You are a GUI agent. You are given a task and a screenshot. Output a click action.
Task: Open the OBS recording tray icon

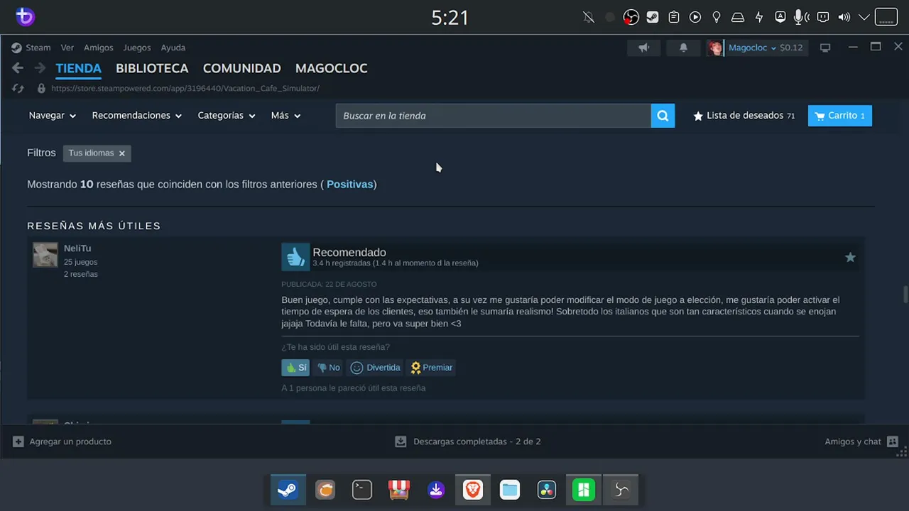coord(631,17)
